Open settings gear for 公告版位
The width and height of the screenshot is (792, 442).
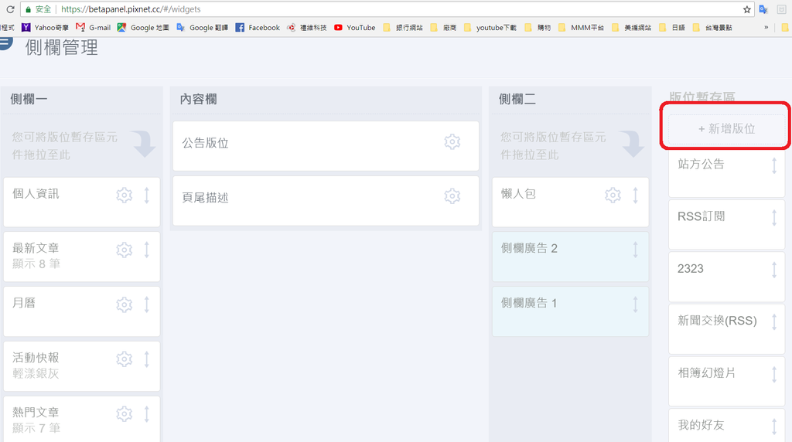click(452, 141)
